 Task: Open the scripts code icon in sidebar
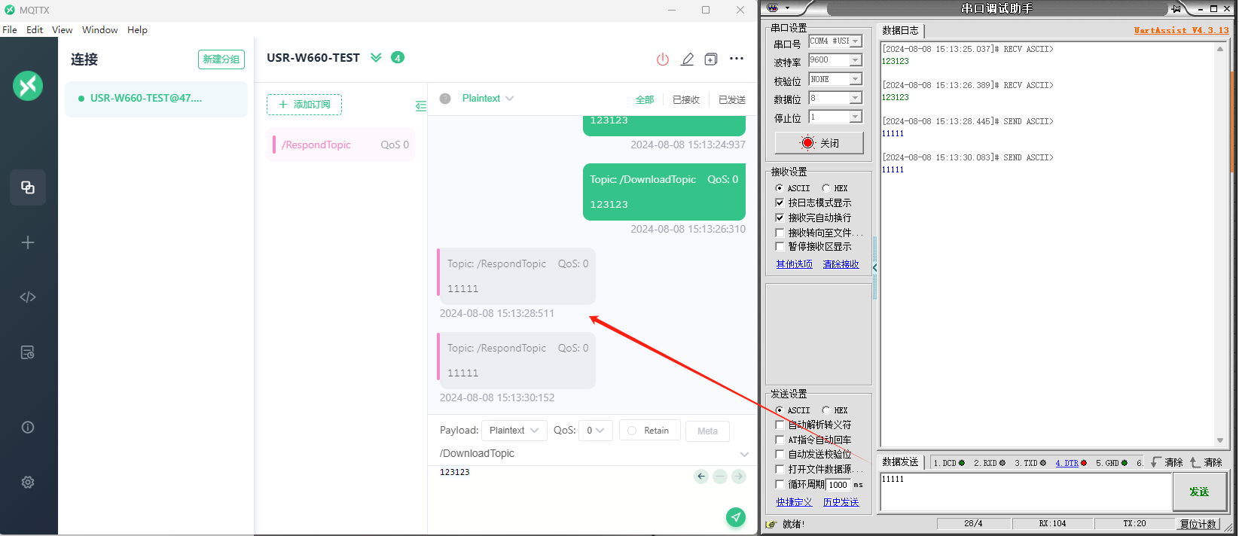tap(28, 297)
